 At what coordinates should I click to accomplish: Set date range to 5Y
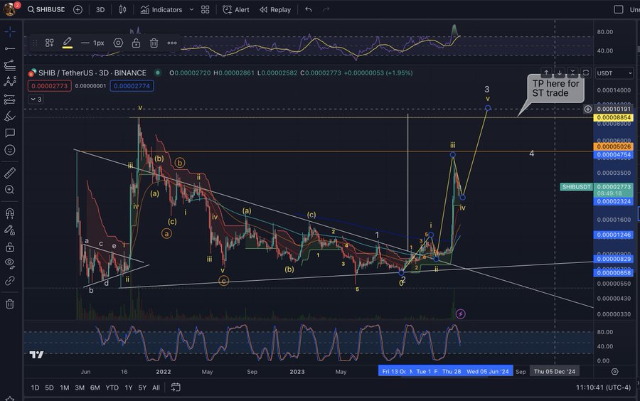(142, 387)
